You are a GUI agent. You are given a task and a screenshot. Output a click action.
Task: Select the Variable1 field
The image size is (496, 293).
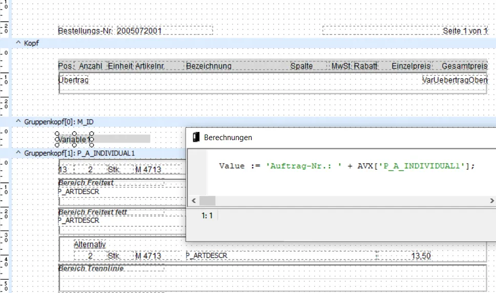tap(74, 139)
